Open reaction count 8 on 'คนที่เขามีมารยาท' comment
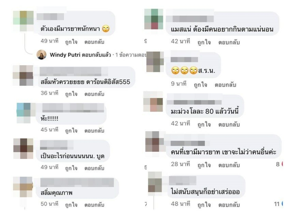 (x=279, y=164)
